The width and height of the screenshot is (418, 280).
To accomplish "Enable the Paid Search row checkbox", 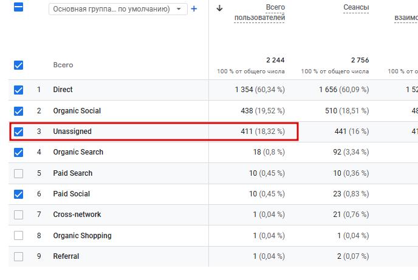I will (x=18, y=173).
